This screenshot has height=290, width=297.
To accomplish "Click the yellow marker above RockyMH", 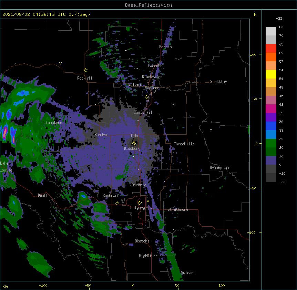I will coord(86,70).
